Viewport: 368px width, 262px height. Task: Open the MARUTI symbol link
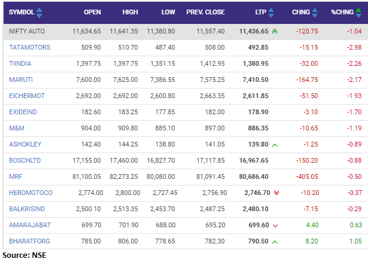pyautogui.click(x=20, y=79)
